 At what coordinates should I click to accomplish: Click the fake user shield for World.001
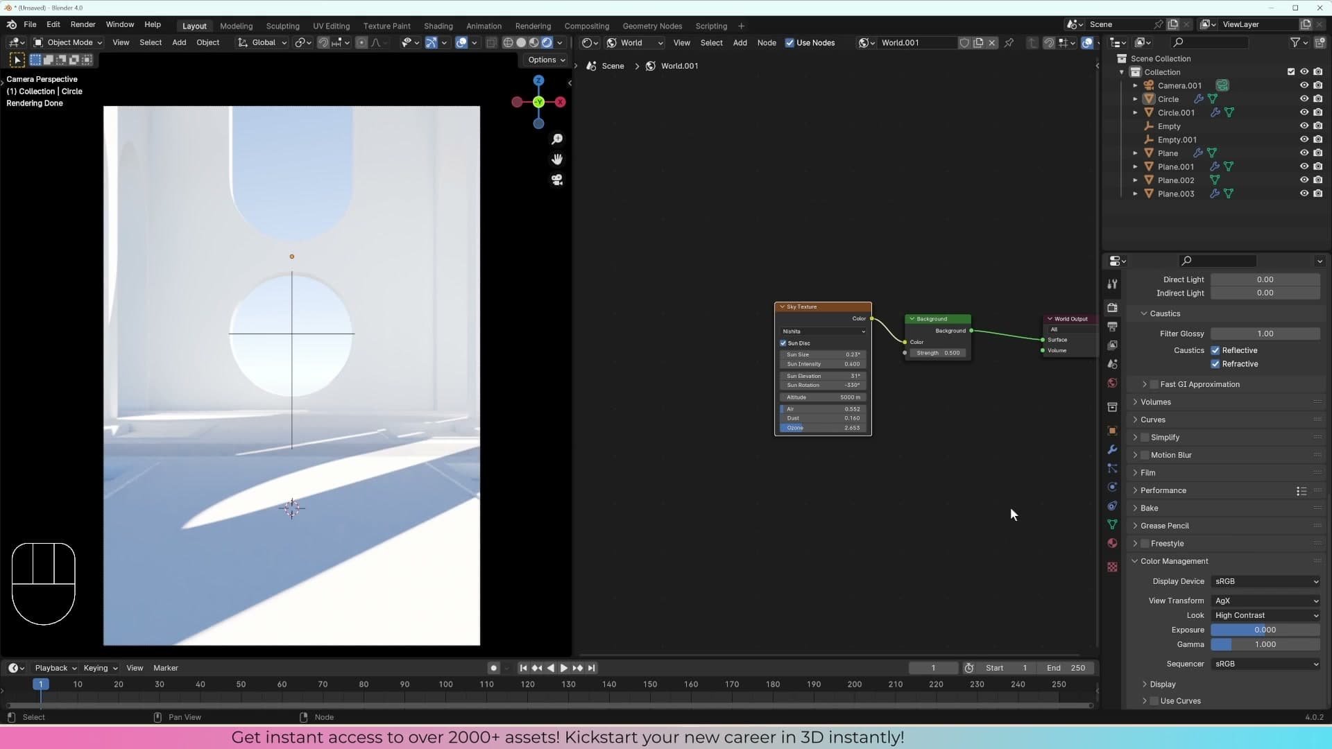click(x=964, y=42)
